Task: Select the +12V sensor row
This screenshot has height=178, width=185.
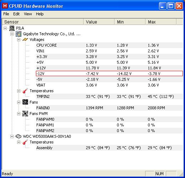Action: 109,68
